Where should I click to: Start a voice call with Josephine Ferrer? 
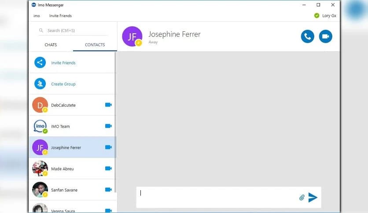[307, 37]
